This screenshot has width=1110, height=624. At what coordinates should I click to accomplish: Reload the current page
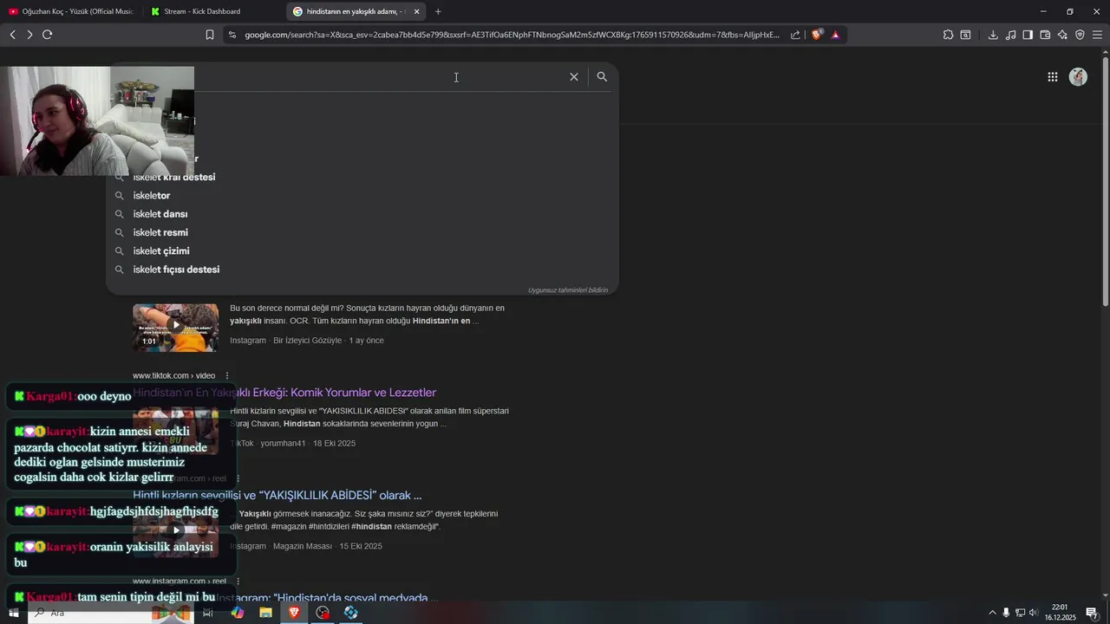tap(47, 35)
